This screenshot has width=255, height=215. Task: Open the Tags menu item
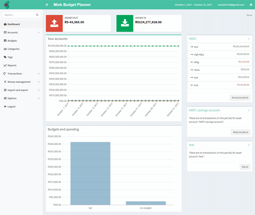point(21,57)
